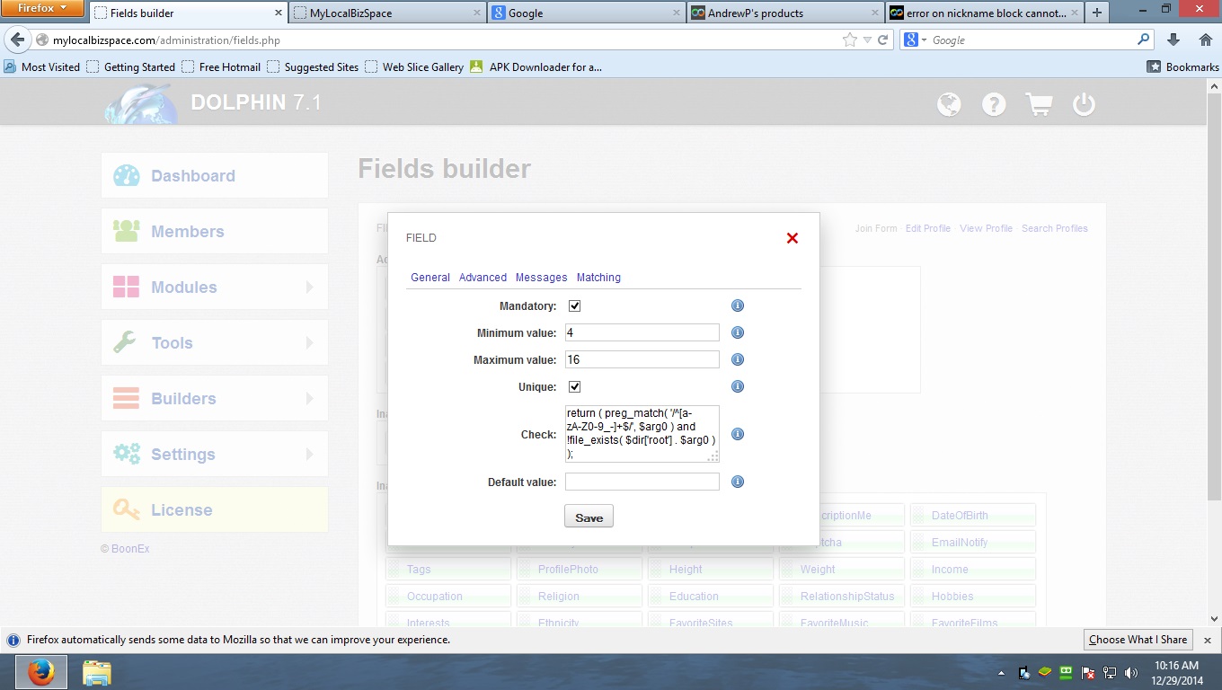Open the shopping cart icon in header
This screenshot has height=690, width=1222.
pos(1039,104)
